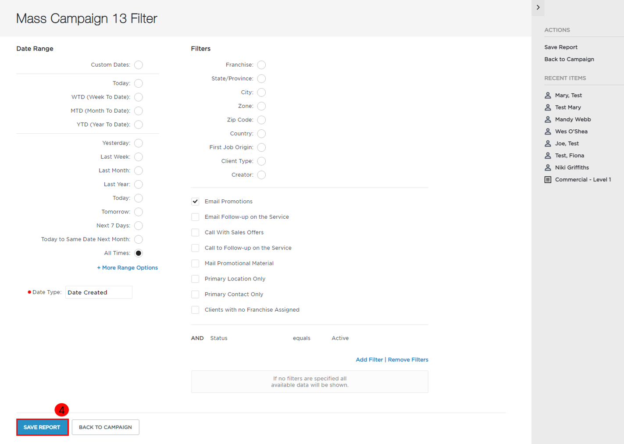
Task: Click the person icon beside Wes O'Shea
Action: 548,131
